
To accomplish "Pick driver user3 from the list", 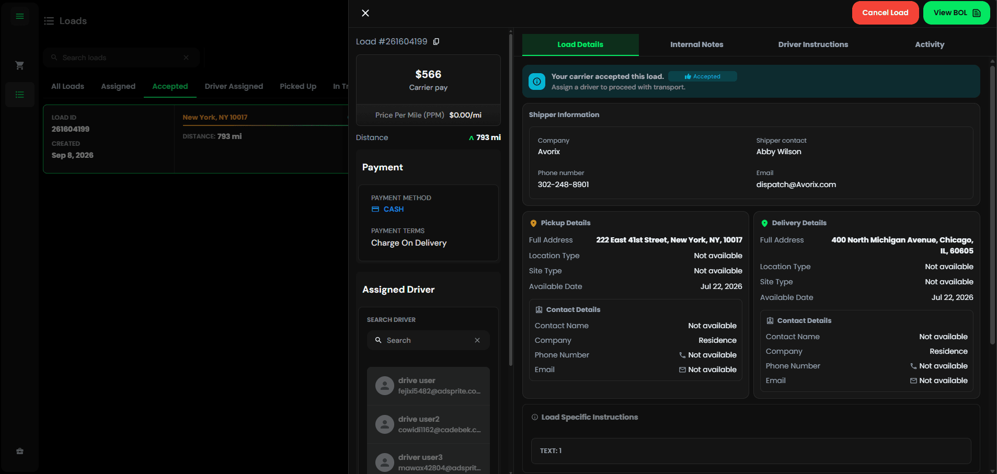I will [x=428, y=460].
